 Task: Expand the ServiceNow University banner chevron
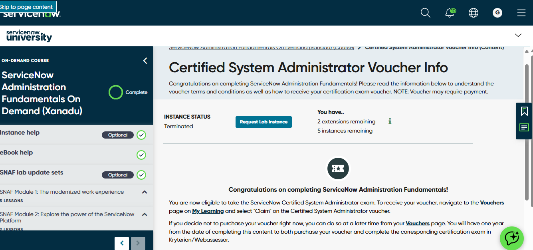click(x=519, y=35)
